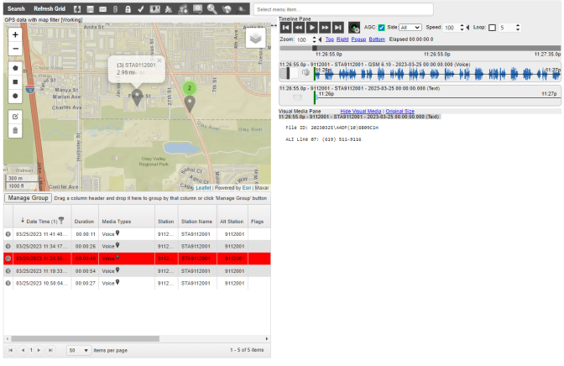Viewport: 564px width, 366px height.
Task: Click the Hide Visual Media link
Action: (361, 112)
